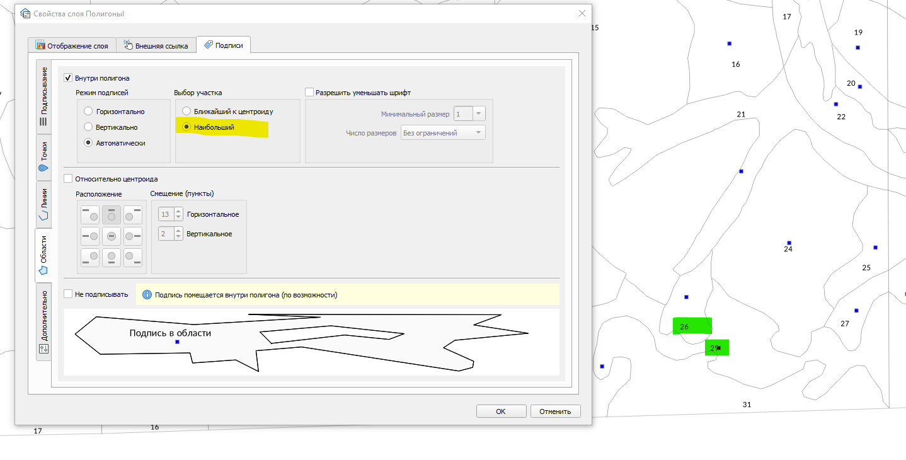Pick the middle-right label placement button
Viewport: 906px width, 460px height.
pyautogui.click(x=132, y=236)
